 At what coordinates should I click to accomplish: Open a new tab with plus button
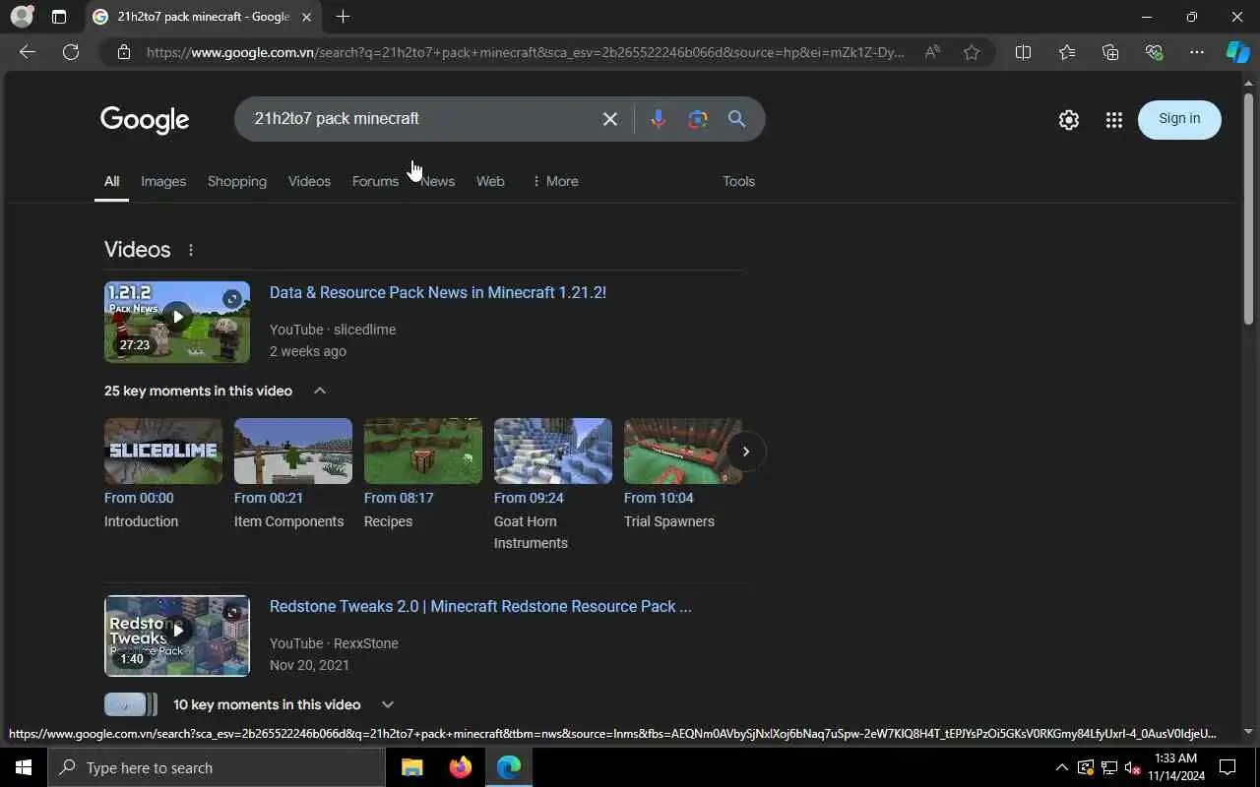(x=343, y=17)
